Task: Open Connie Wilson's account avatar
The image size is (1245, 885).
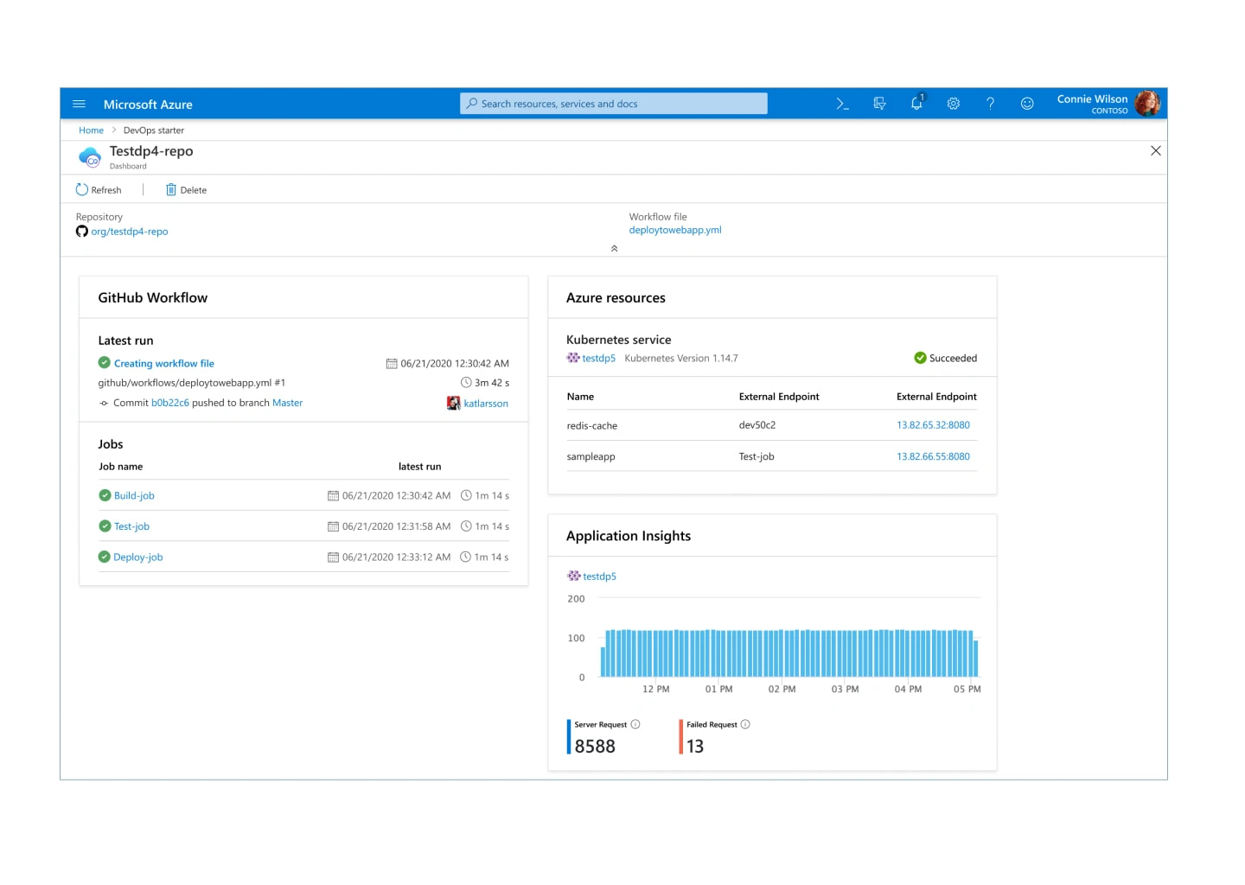Action: (x=1147, y=104)
